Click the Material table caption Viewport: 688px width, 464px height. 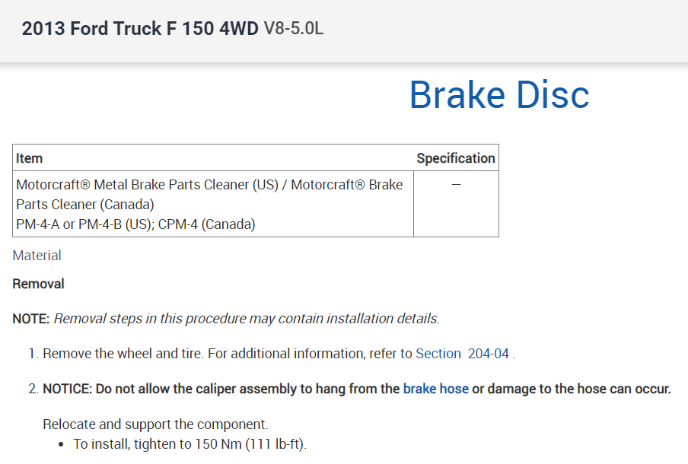(x=37, y=256)
